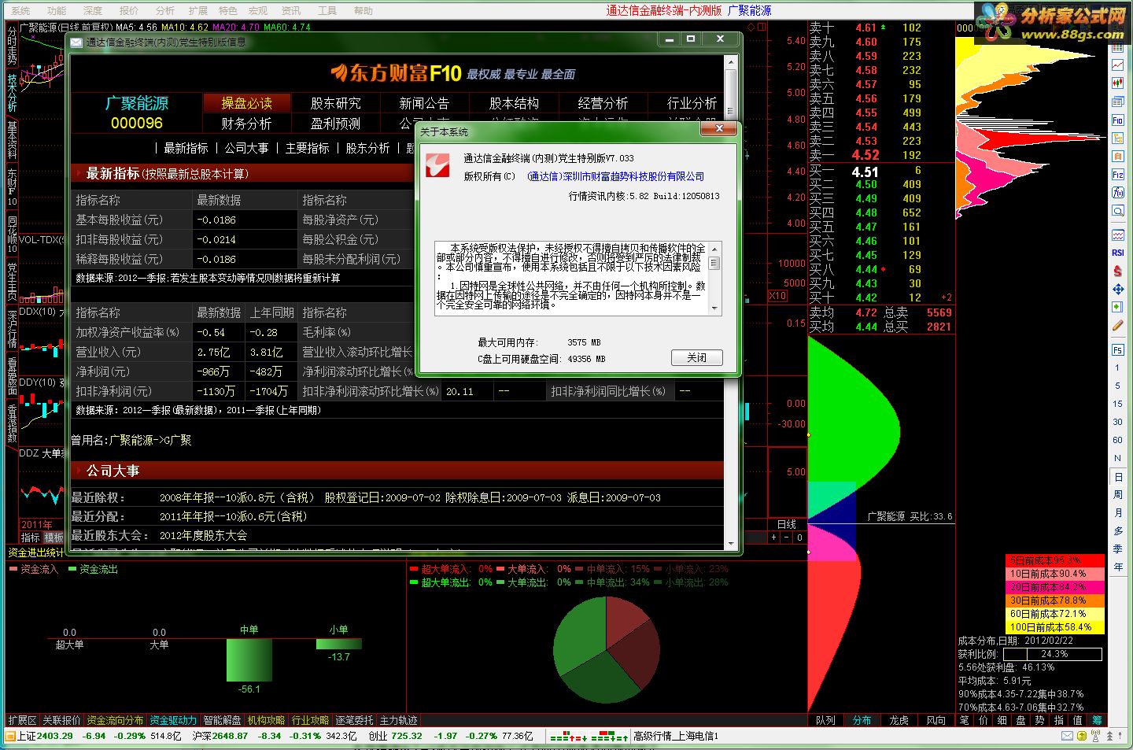Screen dimensions: 1133x750
Task: Click the 30日前成本 orange legend swatch
Action: click(x=1055, y=600)
